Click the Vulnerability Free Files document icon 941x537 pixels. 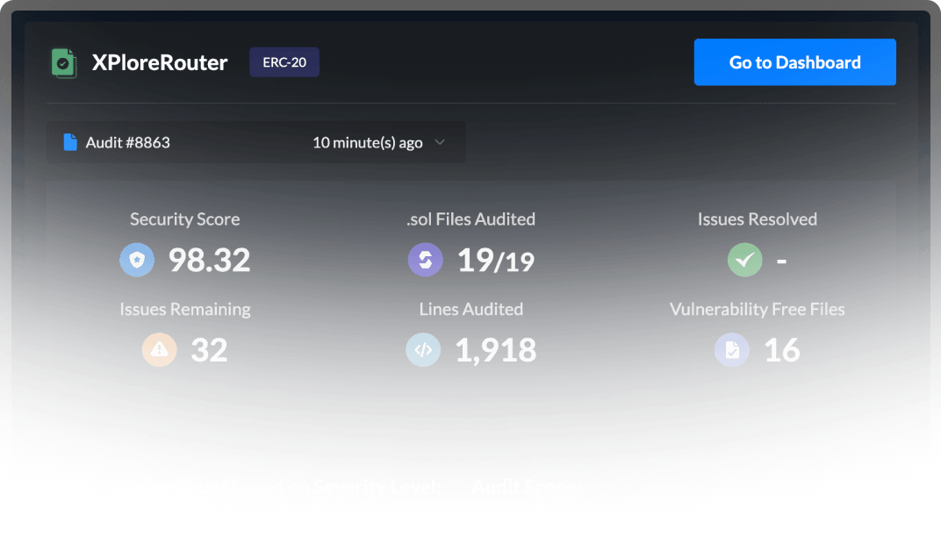731,349
